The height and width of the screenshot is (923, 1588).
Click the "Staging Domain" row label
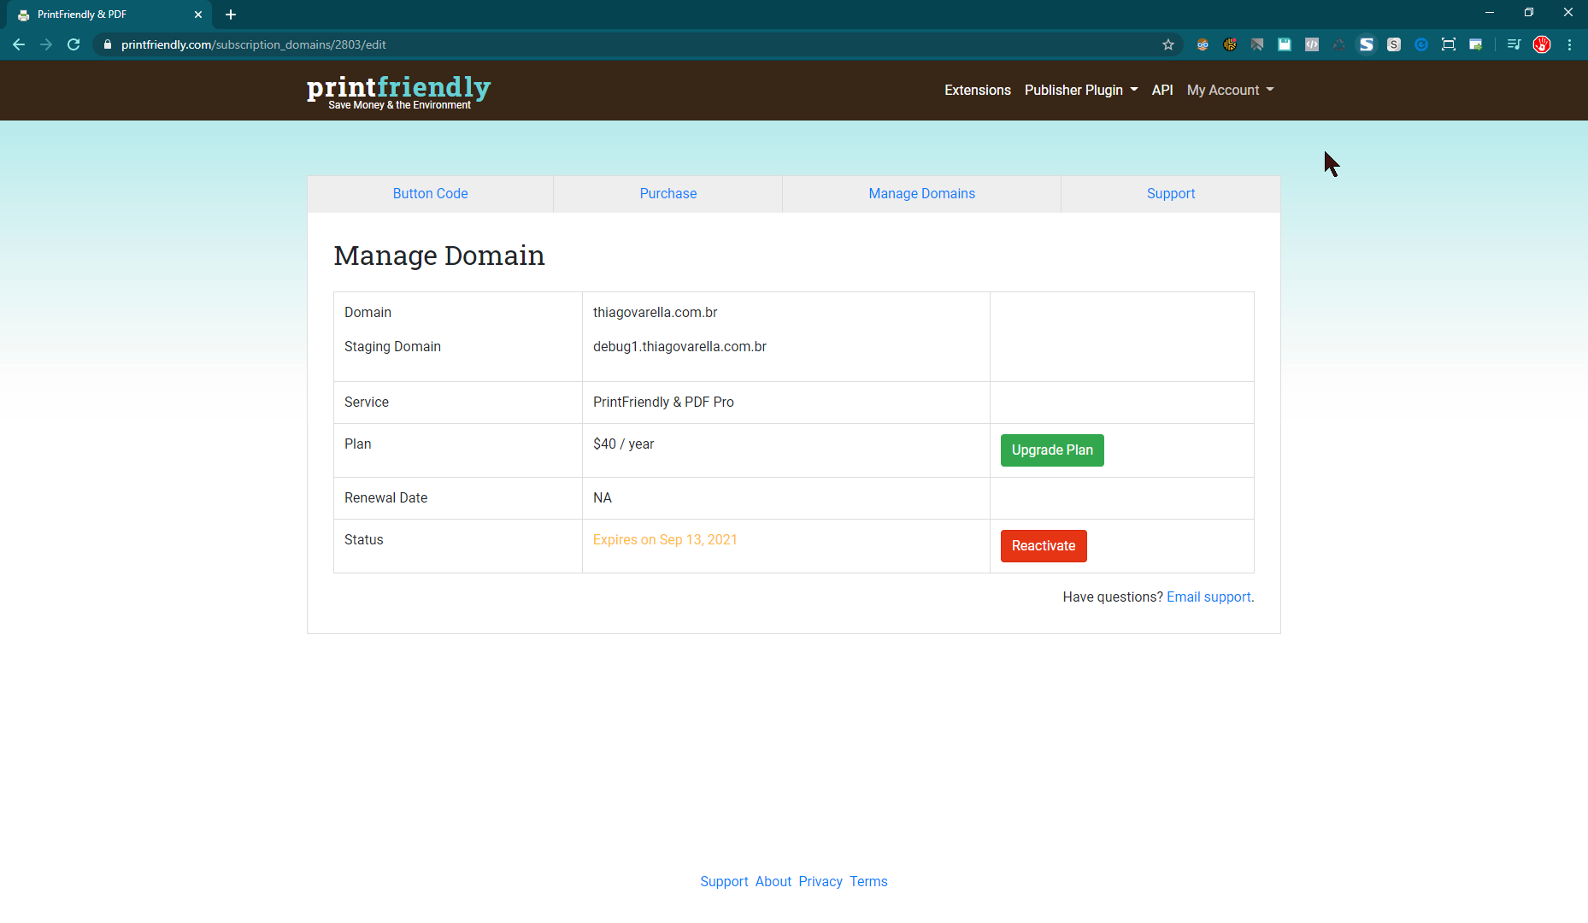coord(392,347)
